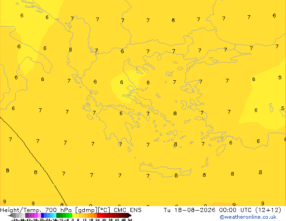Select the cyan swatch in the color legend
Image resolution: width=286 pixels, height=221 pixels.
55,215
